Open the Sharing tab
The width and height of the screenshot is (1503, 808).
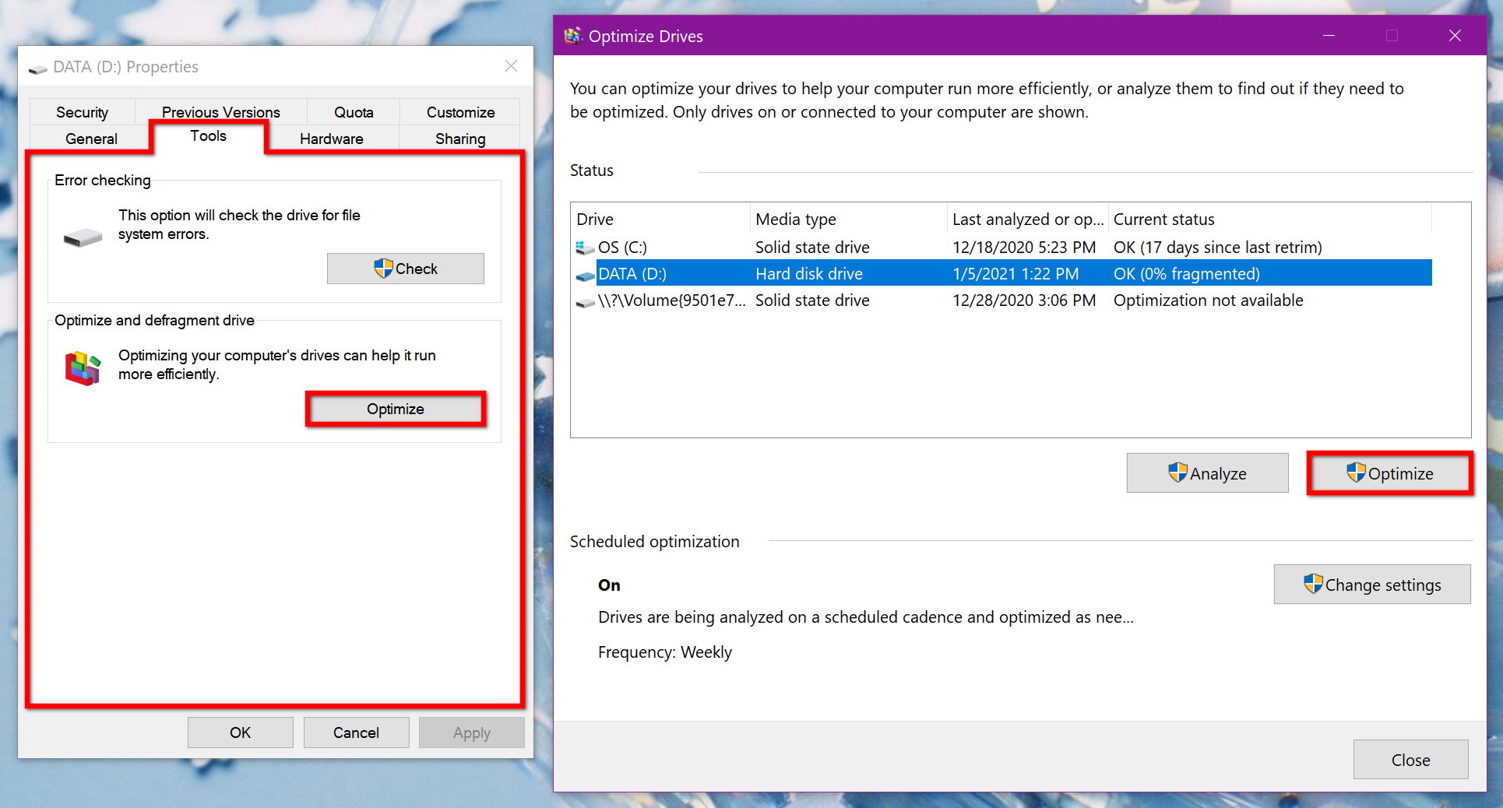coord(459,139)
